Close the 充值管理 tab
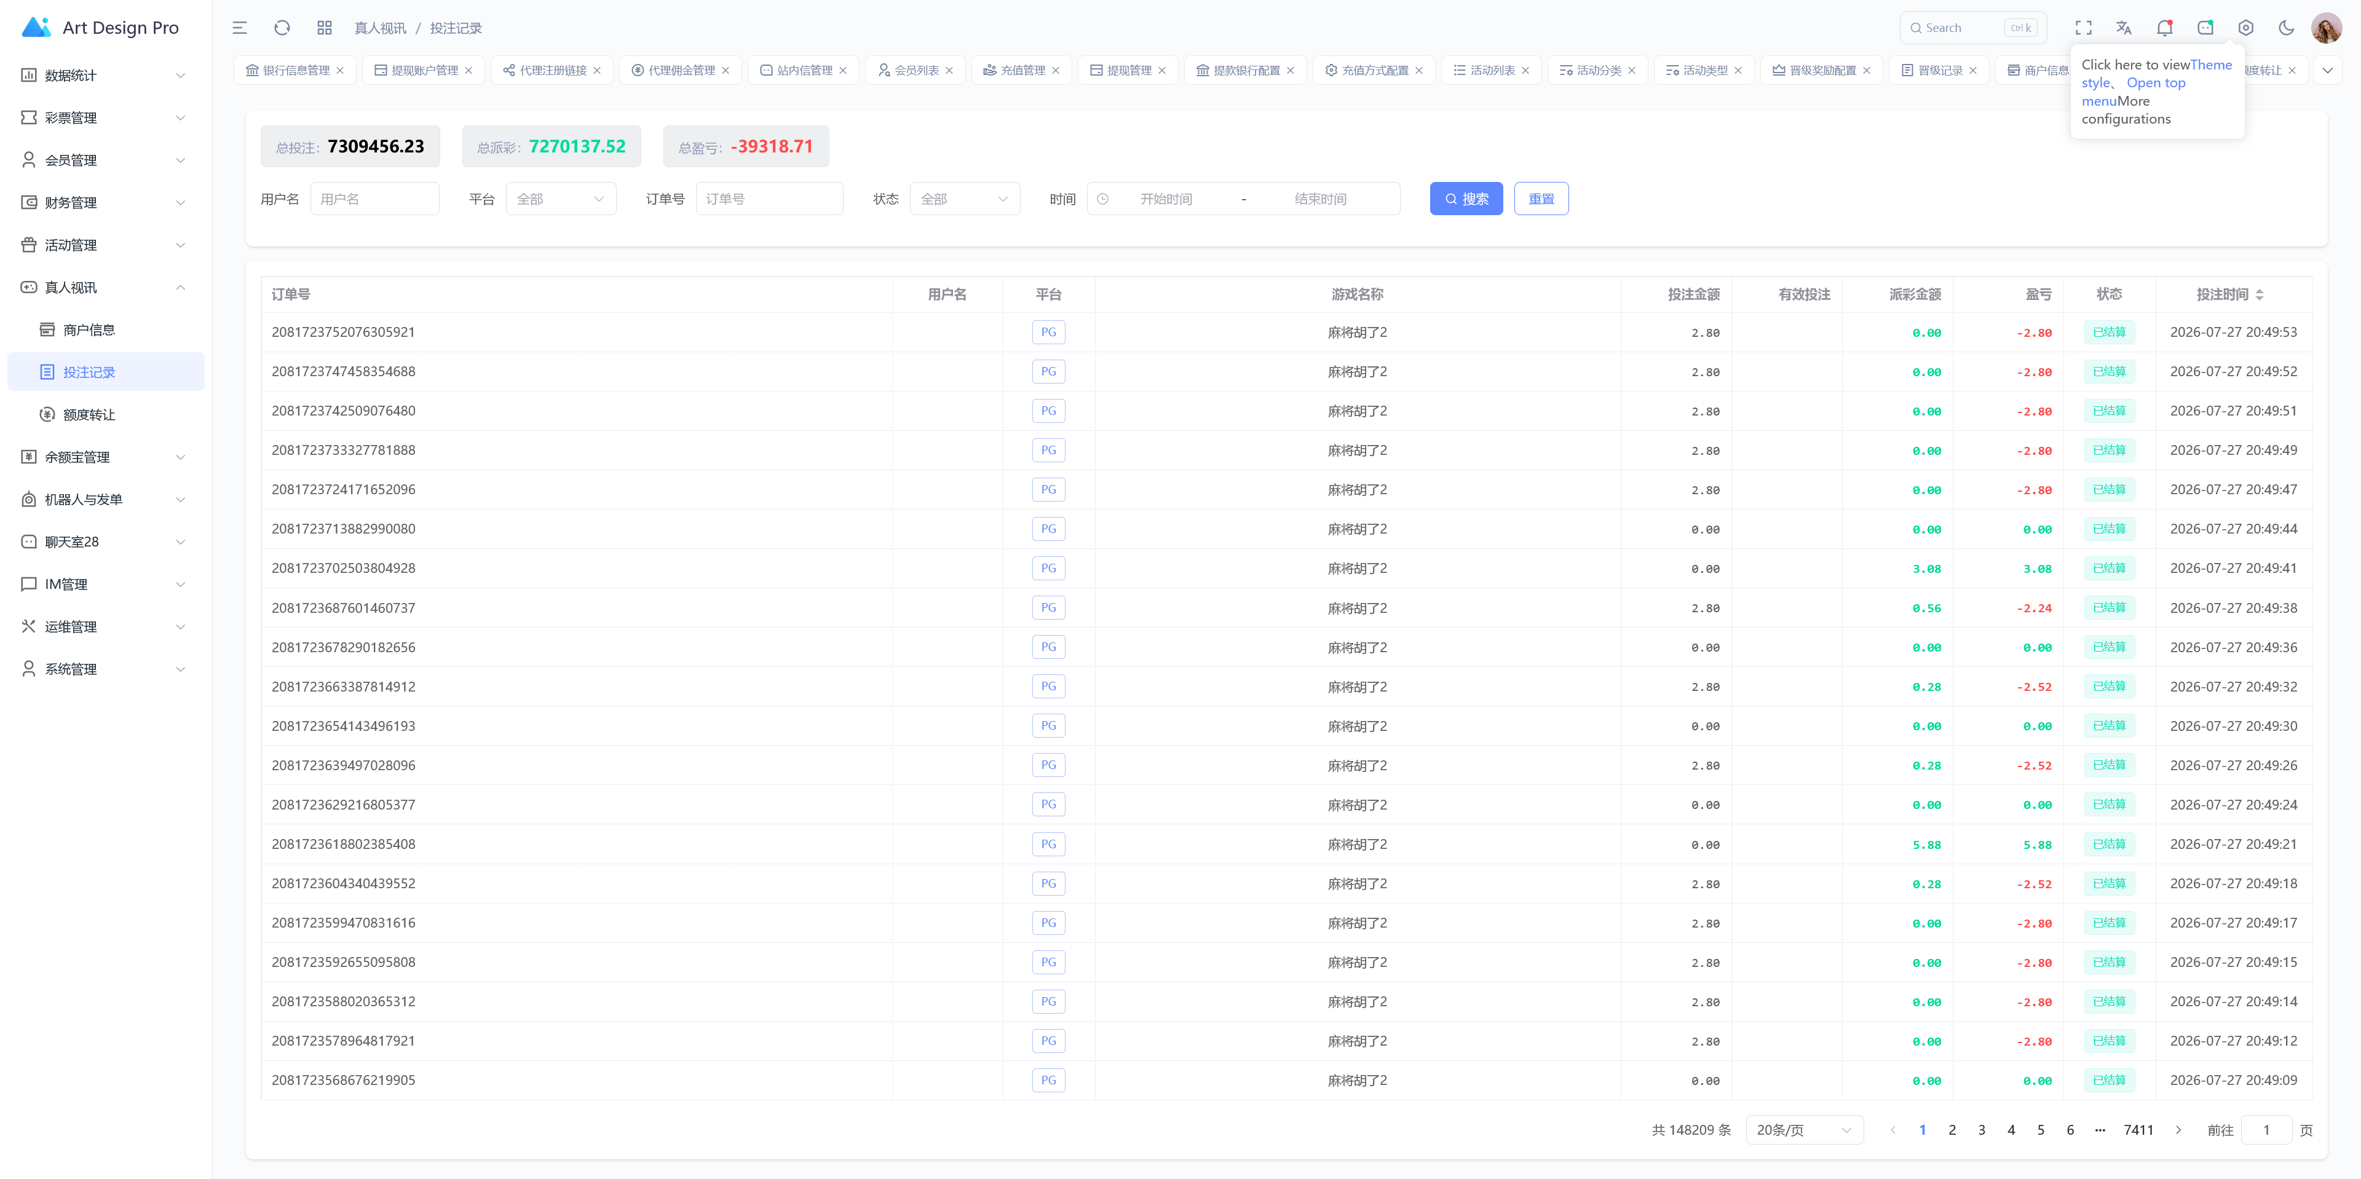 (1056, 71)
